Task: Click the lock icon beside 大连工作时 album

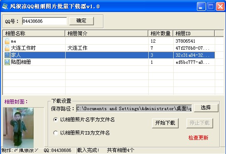Action: pos(7,48)
